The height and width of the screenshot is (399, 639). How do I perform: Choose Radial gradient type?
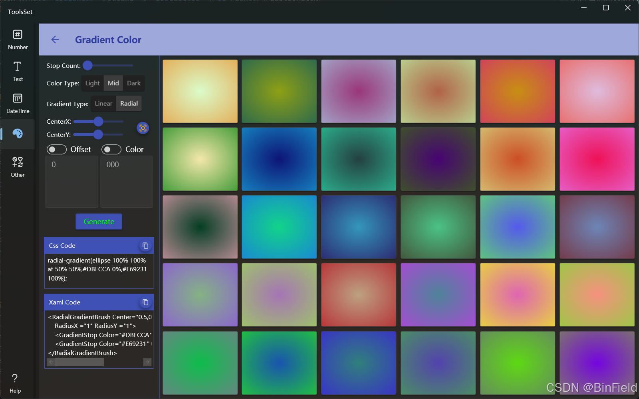129,103
